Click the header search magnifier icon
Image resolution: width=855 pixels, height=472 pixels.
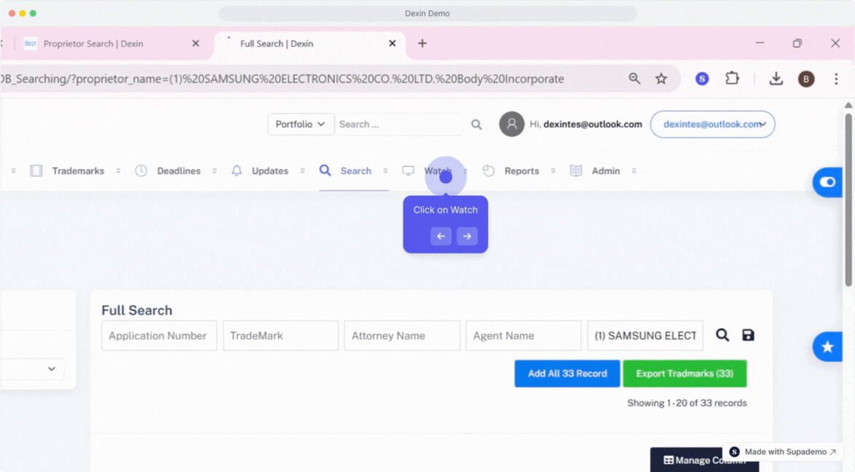(476, 125)
